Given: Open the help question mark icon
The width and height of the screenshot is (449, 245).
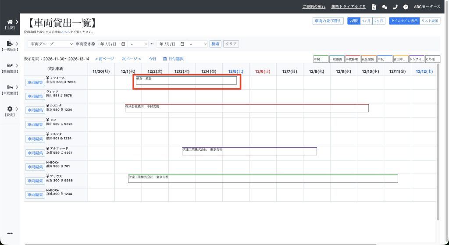Looking at the screenshot, I should click(x=406, y=7).
